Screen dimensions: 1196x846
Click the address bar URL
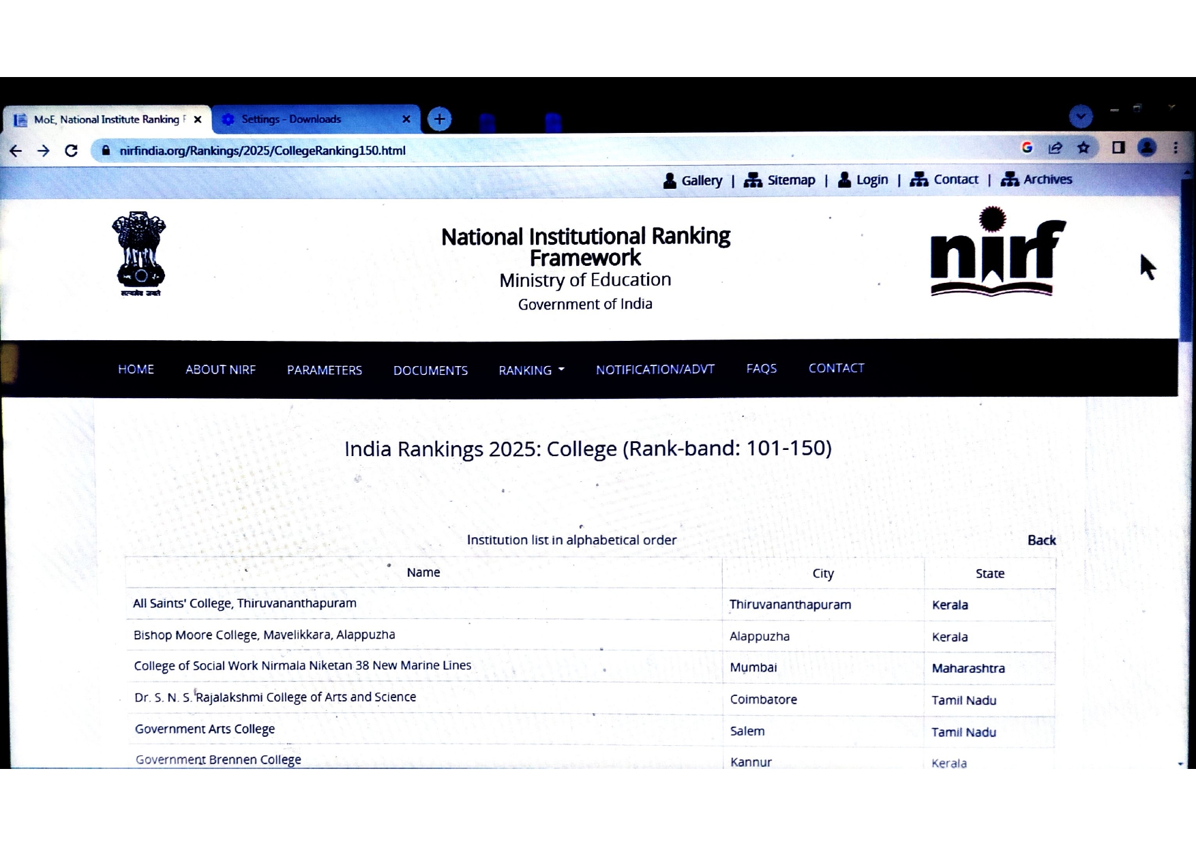[x=263, y=151]
